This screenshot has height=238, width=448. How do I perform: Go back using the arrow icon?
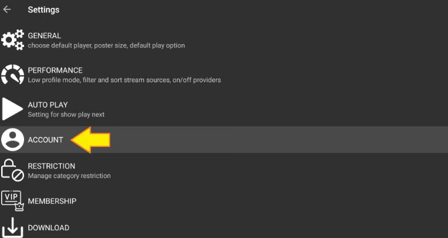7,9
